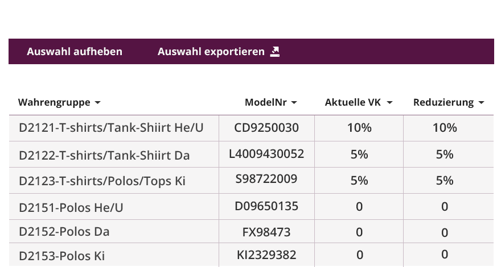Click Auswahl aufheben button
The width and height of the screenshot is (501, 267).
[75, 52]
